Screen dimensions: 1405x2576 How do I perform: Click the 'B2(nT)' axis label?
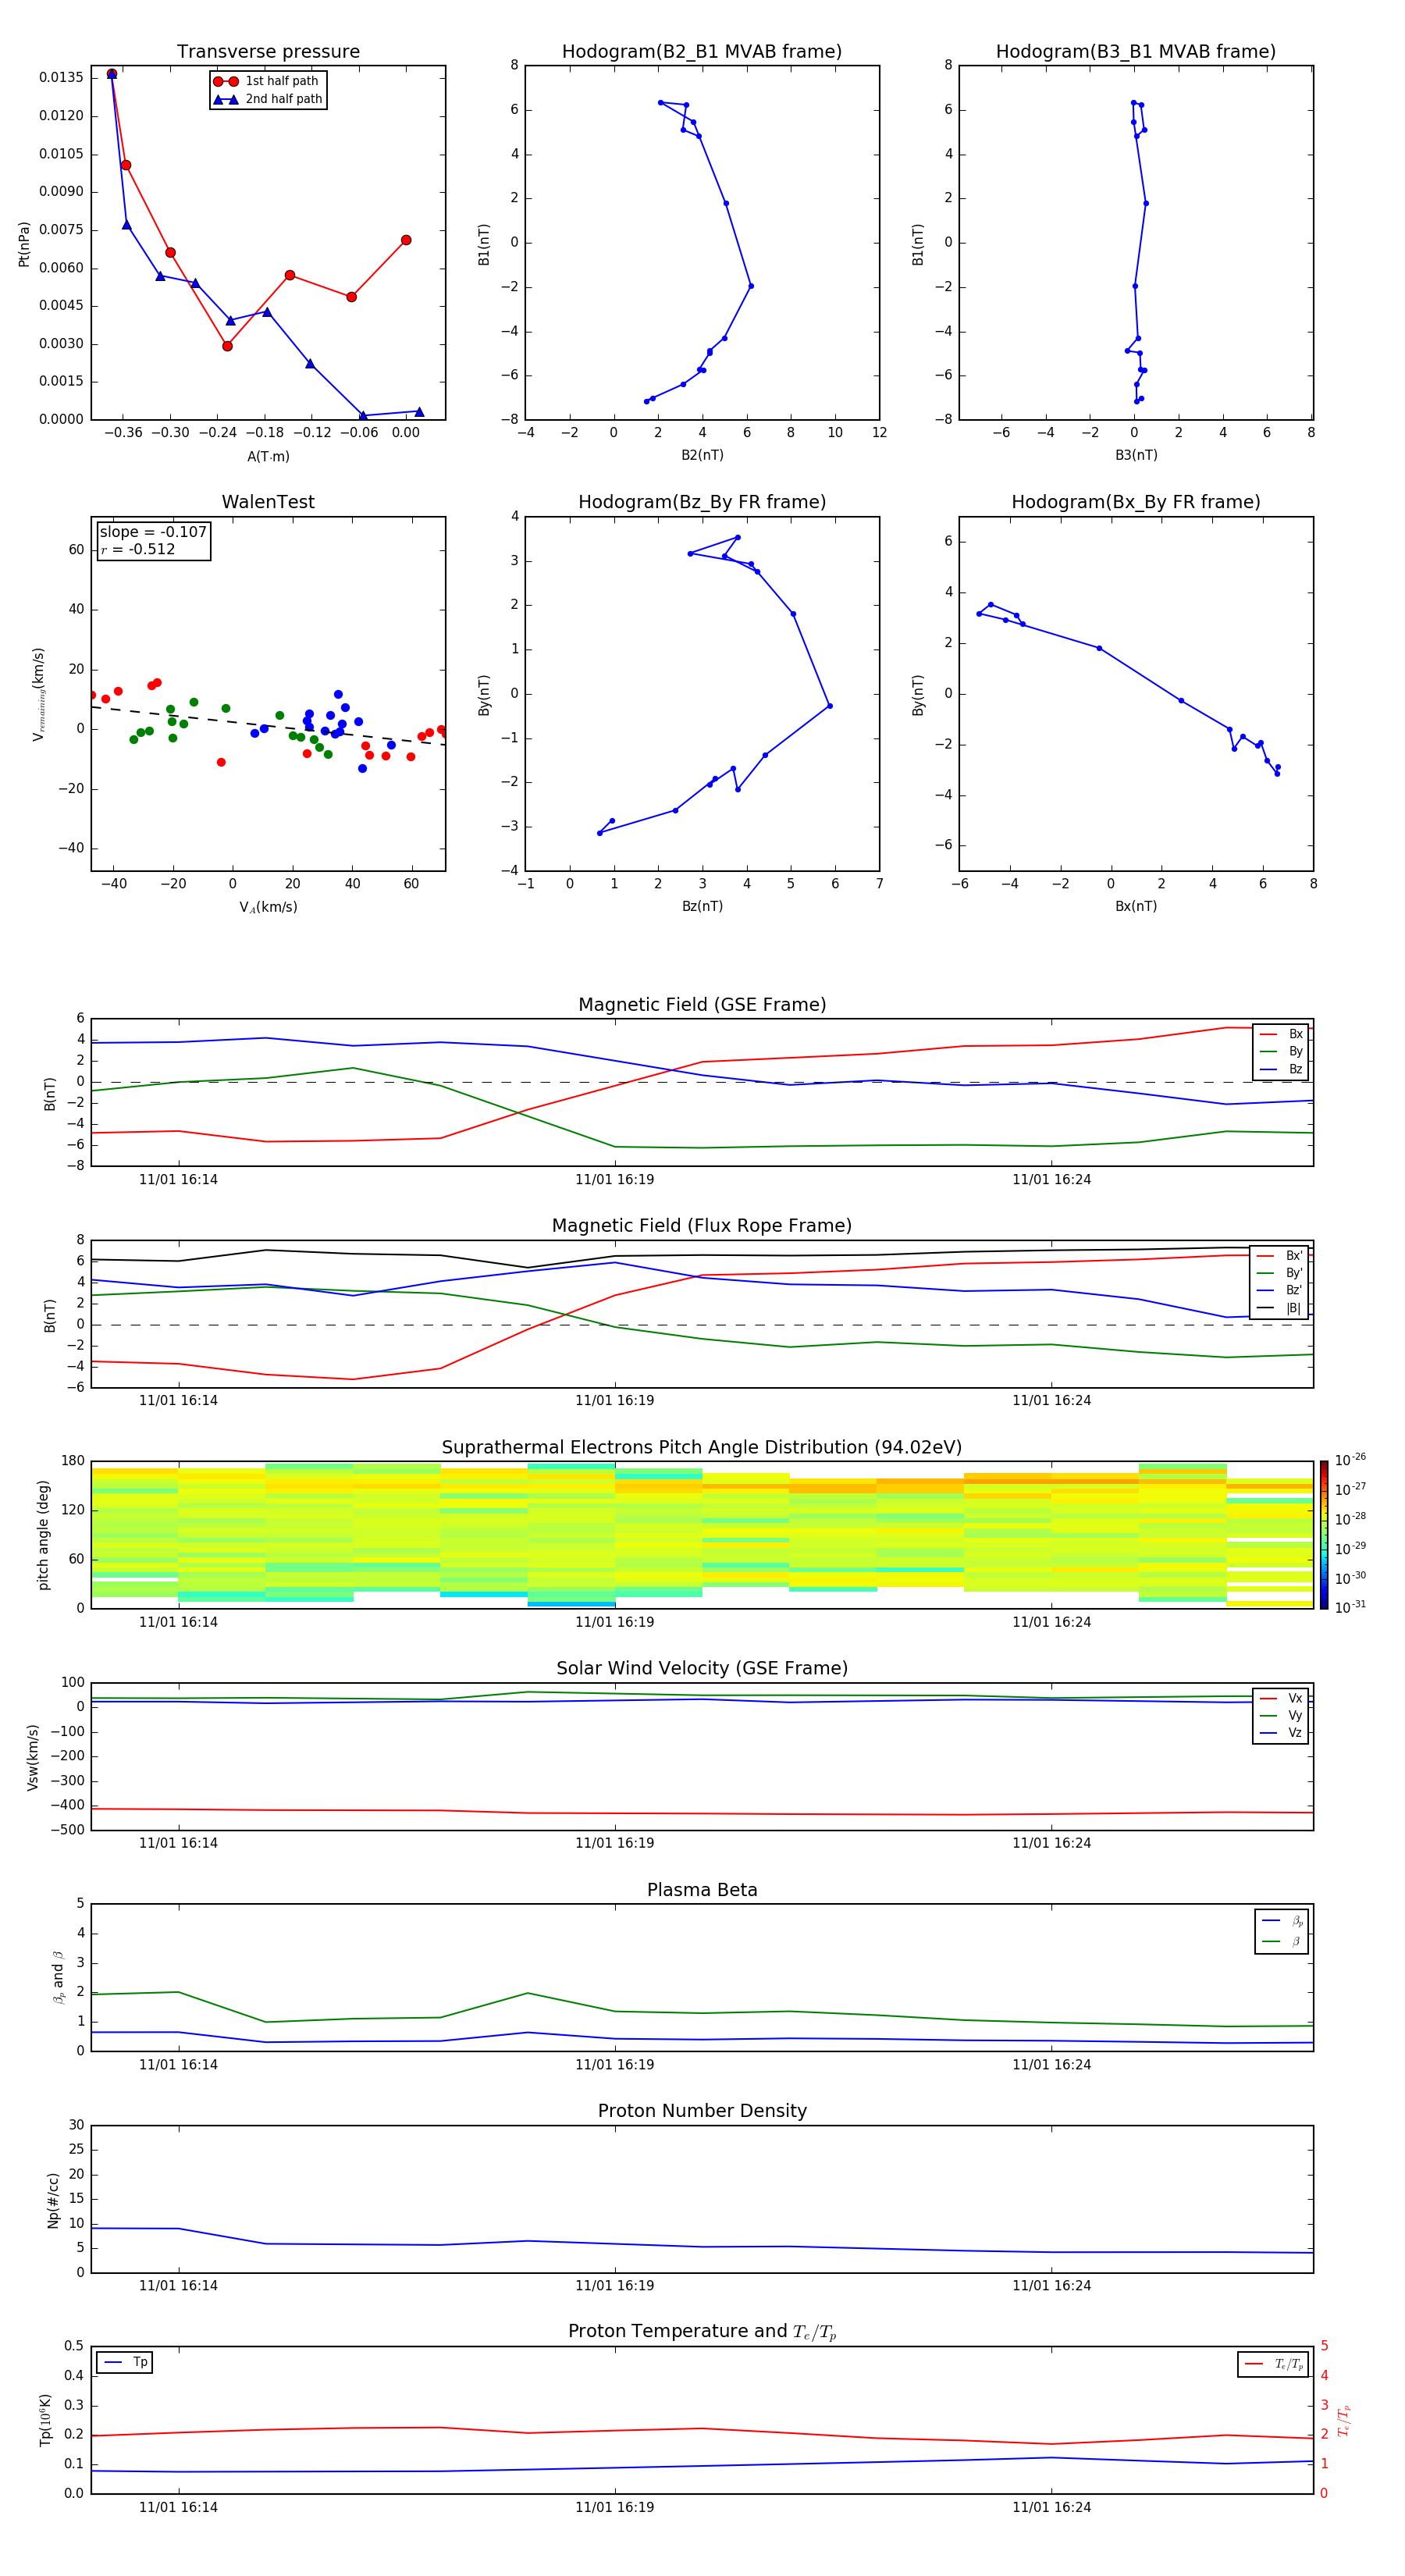tap(702, 455)
